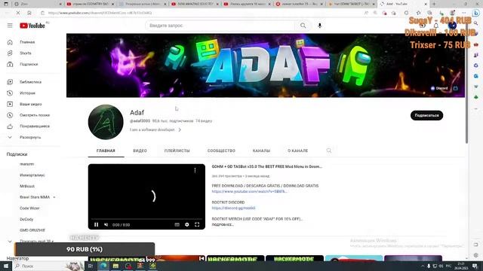Pause the featured video

[96, 224]
